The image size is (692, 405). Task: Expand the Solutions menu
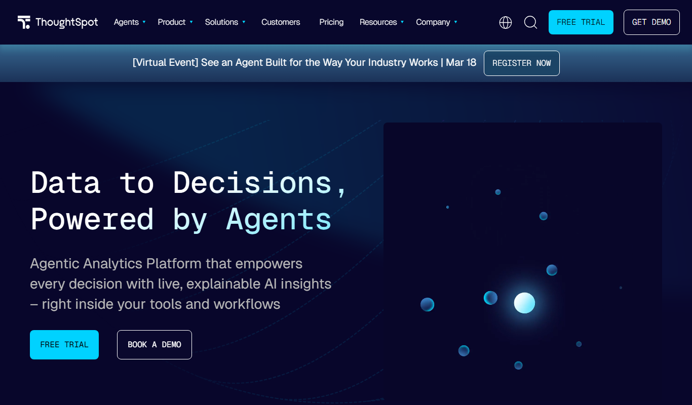click(225, 22)
